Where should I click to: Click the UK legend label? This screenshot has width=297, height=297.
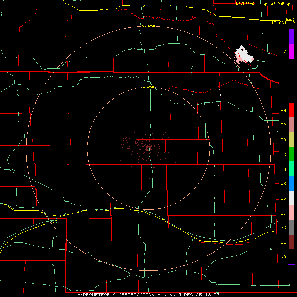(x=283, y=52)
